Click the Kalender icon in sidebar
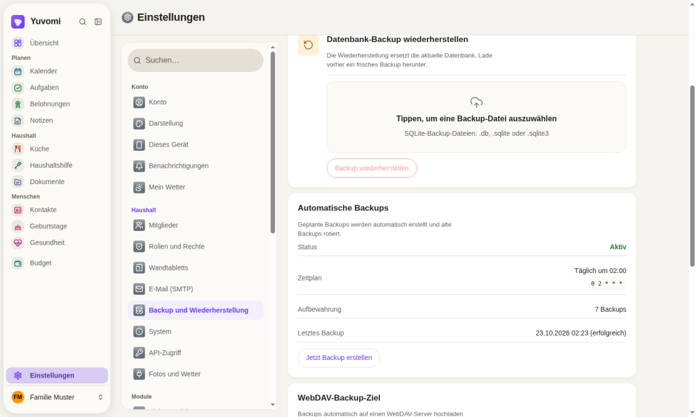Image resolution: width=696 pixels, height=417 pixels. point(18,71)
